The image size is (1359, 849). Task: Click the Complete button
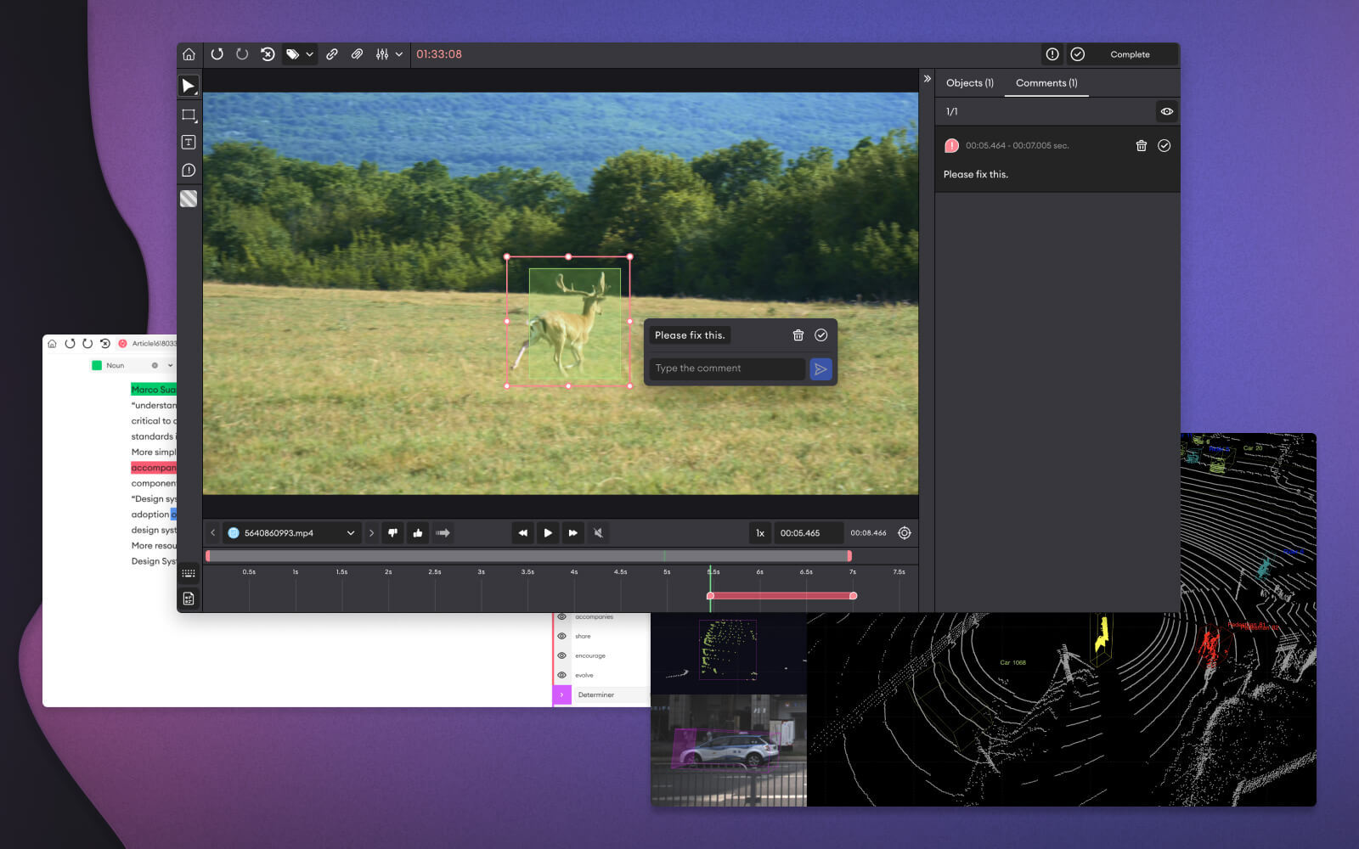(x=1130, y=54)
